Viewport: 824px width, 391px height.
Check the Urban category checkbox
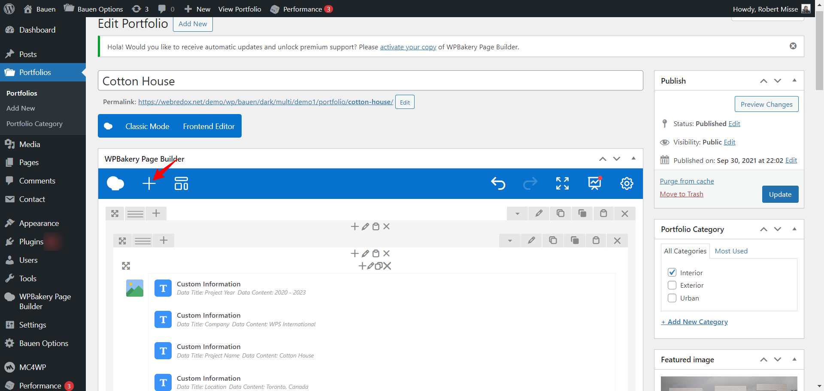pyautogui.click(x=672, y=298)
